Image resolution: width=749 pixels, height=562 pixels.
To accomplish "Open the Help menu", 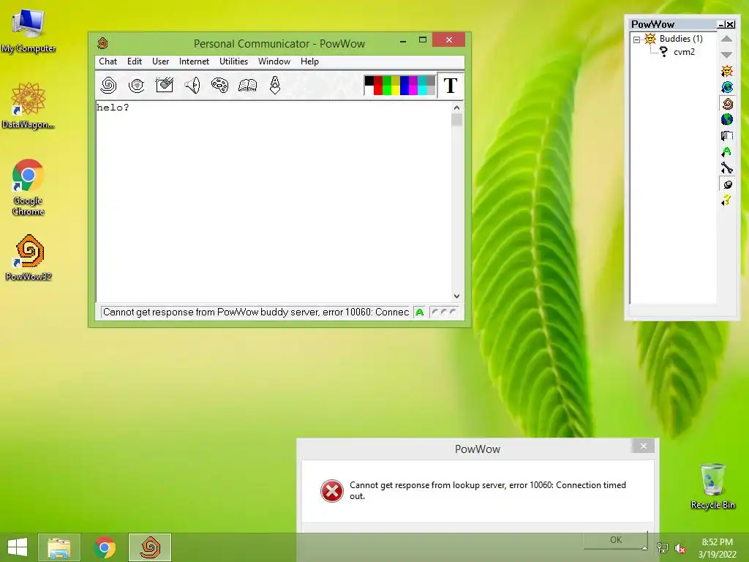I will 309,61.
